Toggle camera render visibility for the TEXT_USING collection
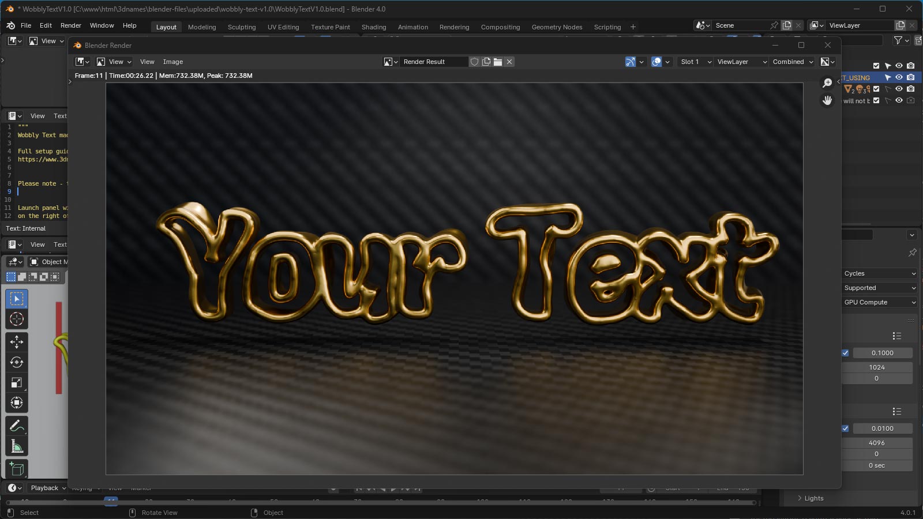Image resolution: width=923 pixels, height=519 pixels. 911,77
